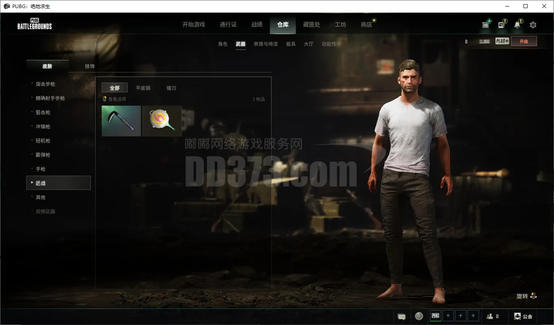The width and height of the screenshot is (554, 325).
Task: Click the 11,866 currency balance
Action: point(484,41)
